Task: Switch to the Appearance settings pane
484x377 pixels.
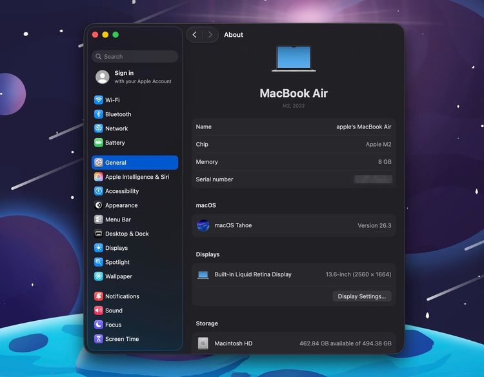Action: 121,205
